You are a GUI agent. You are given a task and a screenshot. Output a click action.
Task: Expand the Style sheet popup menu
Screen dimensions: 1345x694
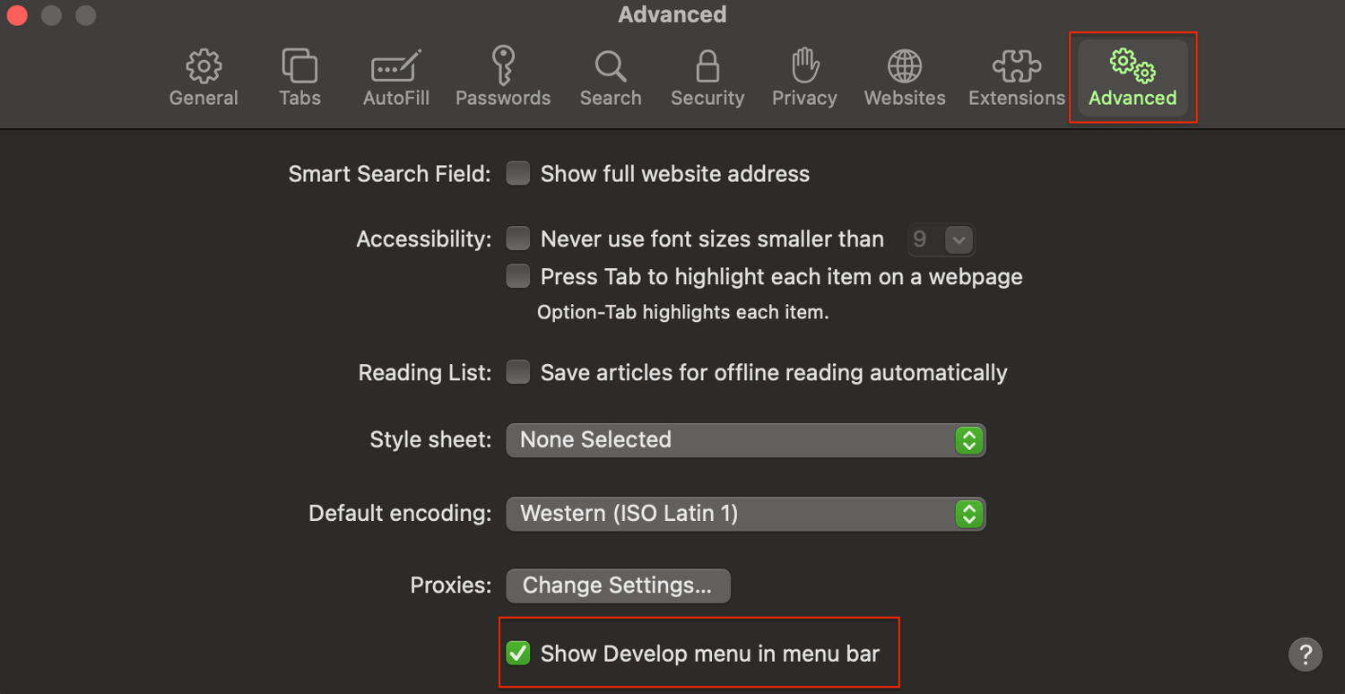click(x=746, y=440)
